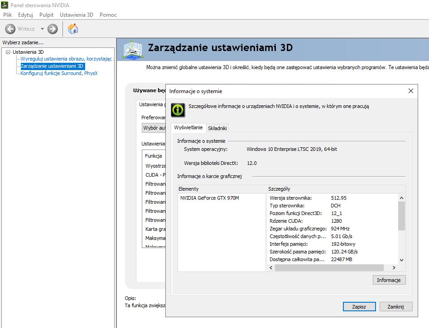Go to the Home icon
Image resolution: width=429 pixels, height=328 pixels.
point(73,28)
